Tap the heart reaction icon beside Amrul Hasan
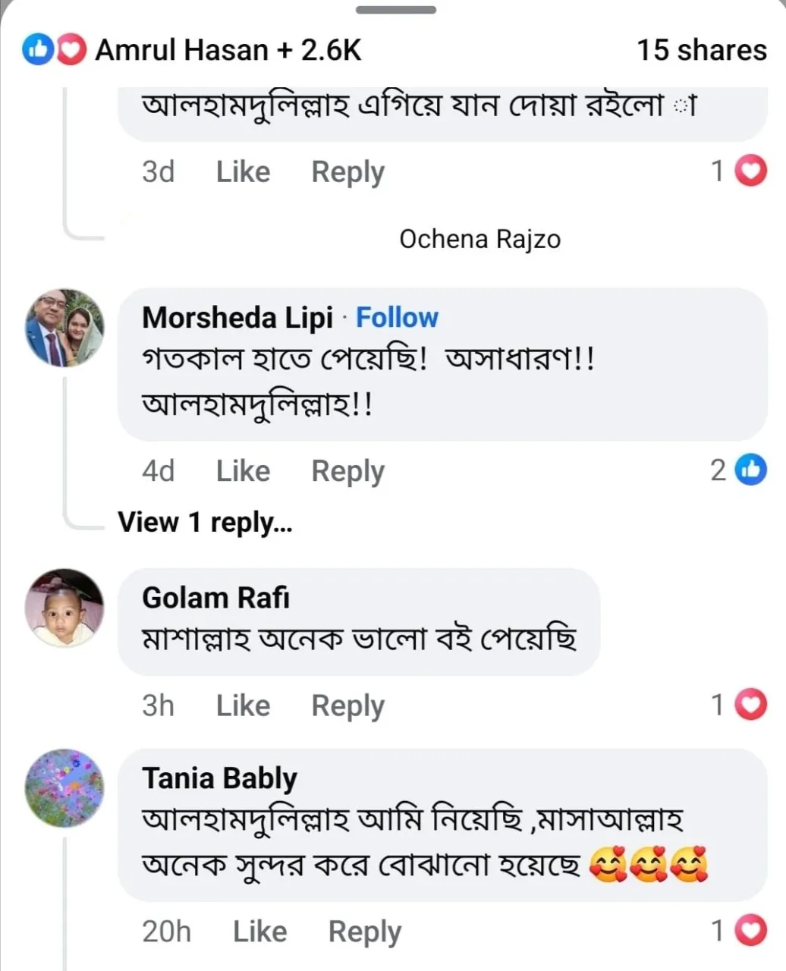Viewport: 786px width, 971px height. point(71,51)
